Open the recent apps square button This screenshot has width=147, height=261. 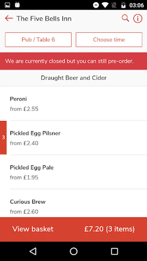tap(114, 251)
